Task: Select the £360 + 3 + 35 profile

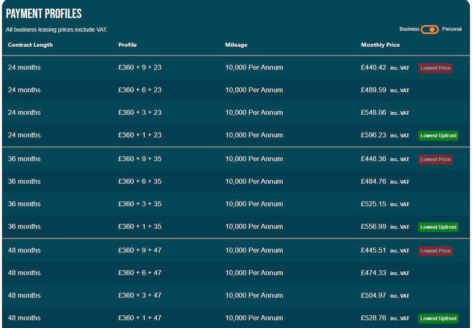Action: [139, 204]
